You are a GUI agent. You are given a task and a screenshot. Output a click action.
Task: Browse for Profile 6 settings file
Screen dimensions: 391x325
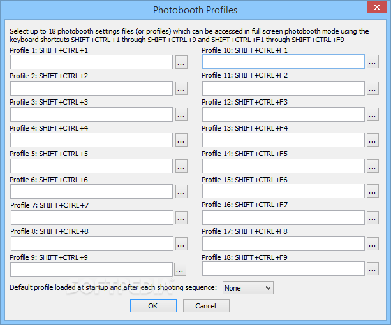[181, 192]
